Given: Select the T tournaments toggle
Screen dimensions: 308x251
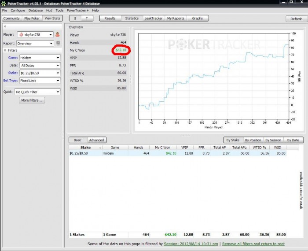Looking at the screenshot, I should (87, 18).
